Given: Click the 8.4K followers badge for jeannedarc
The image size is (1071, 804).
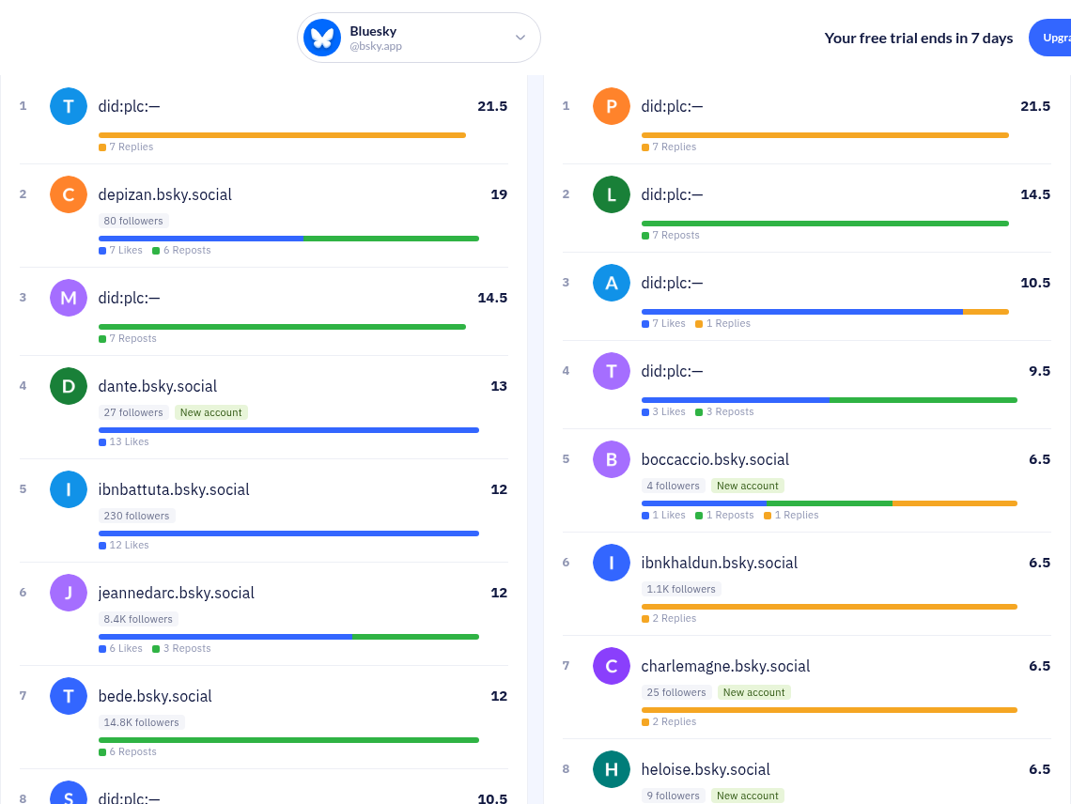Looking at the screenshot, I should point(138,619).
